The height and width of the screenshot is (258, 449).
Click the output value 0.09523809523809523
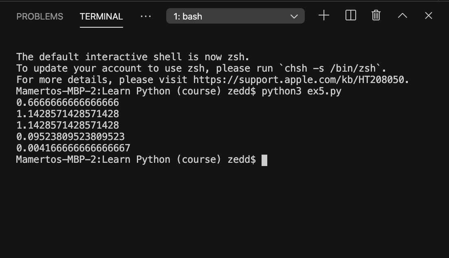(70, 137)
